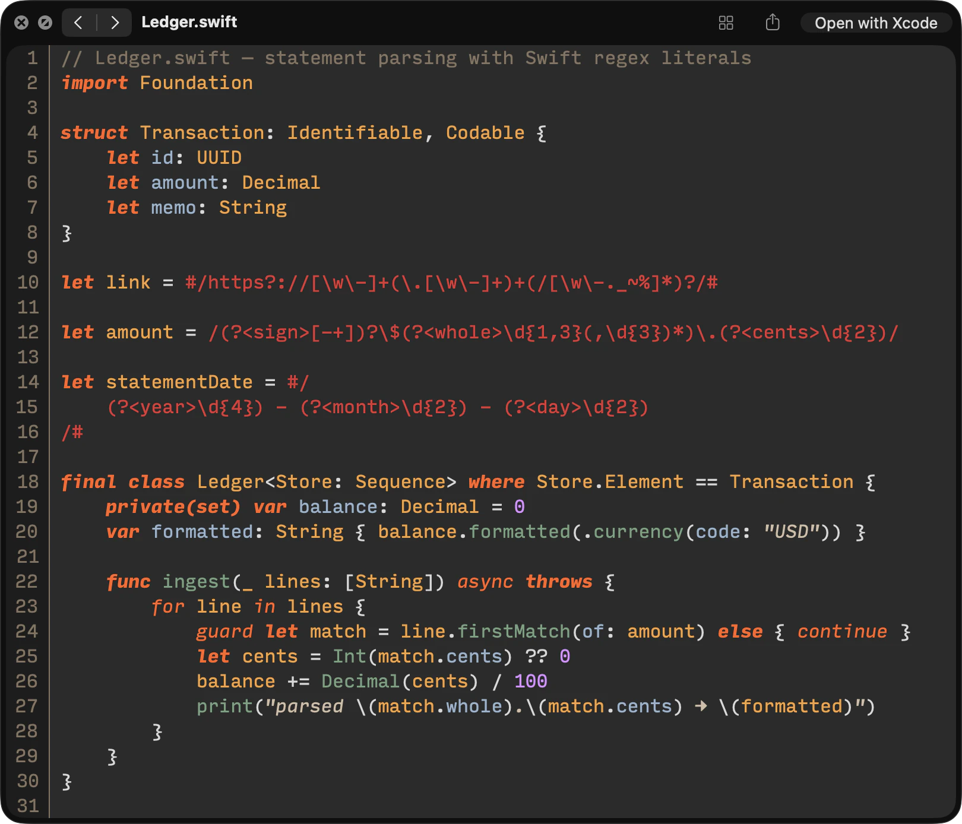This screenshot has height=824, width=962.
Task: Click the '(?<year>\d{4})' regex group
Action: pos(185,407)
